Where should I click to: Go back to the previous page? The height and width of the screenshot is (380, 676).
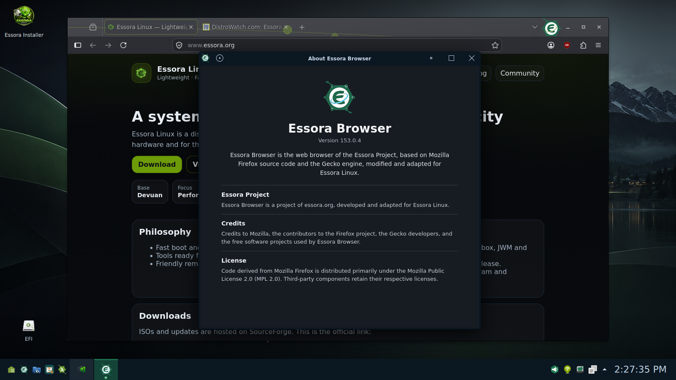point(93,45)
